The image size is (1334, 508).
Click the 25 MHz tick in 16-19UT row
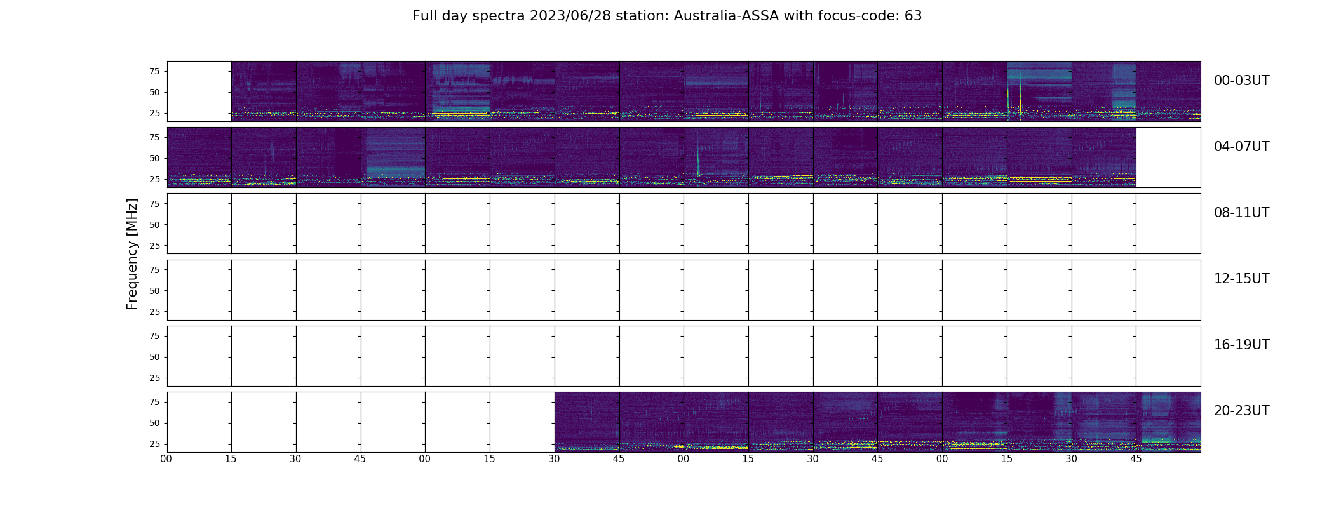[x=154, y=378]
